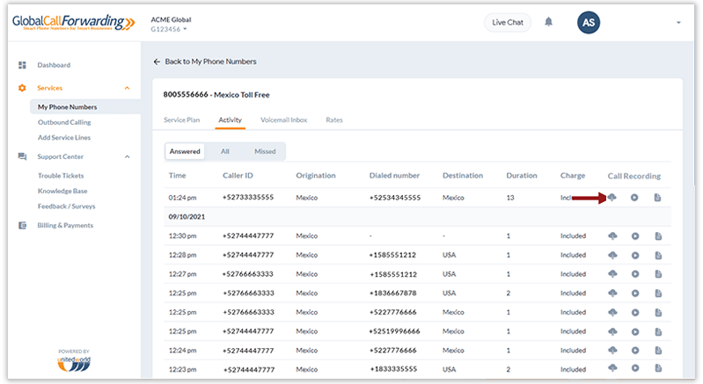Show All calls filter
The width and height of the screenshot is (703, 384).
(x=225, y=151)
